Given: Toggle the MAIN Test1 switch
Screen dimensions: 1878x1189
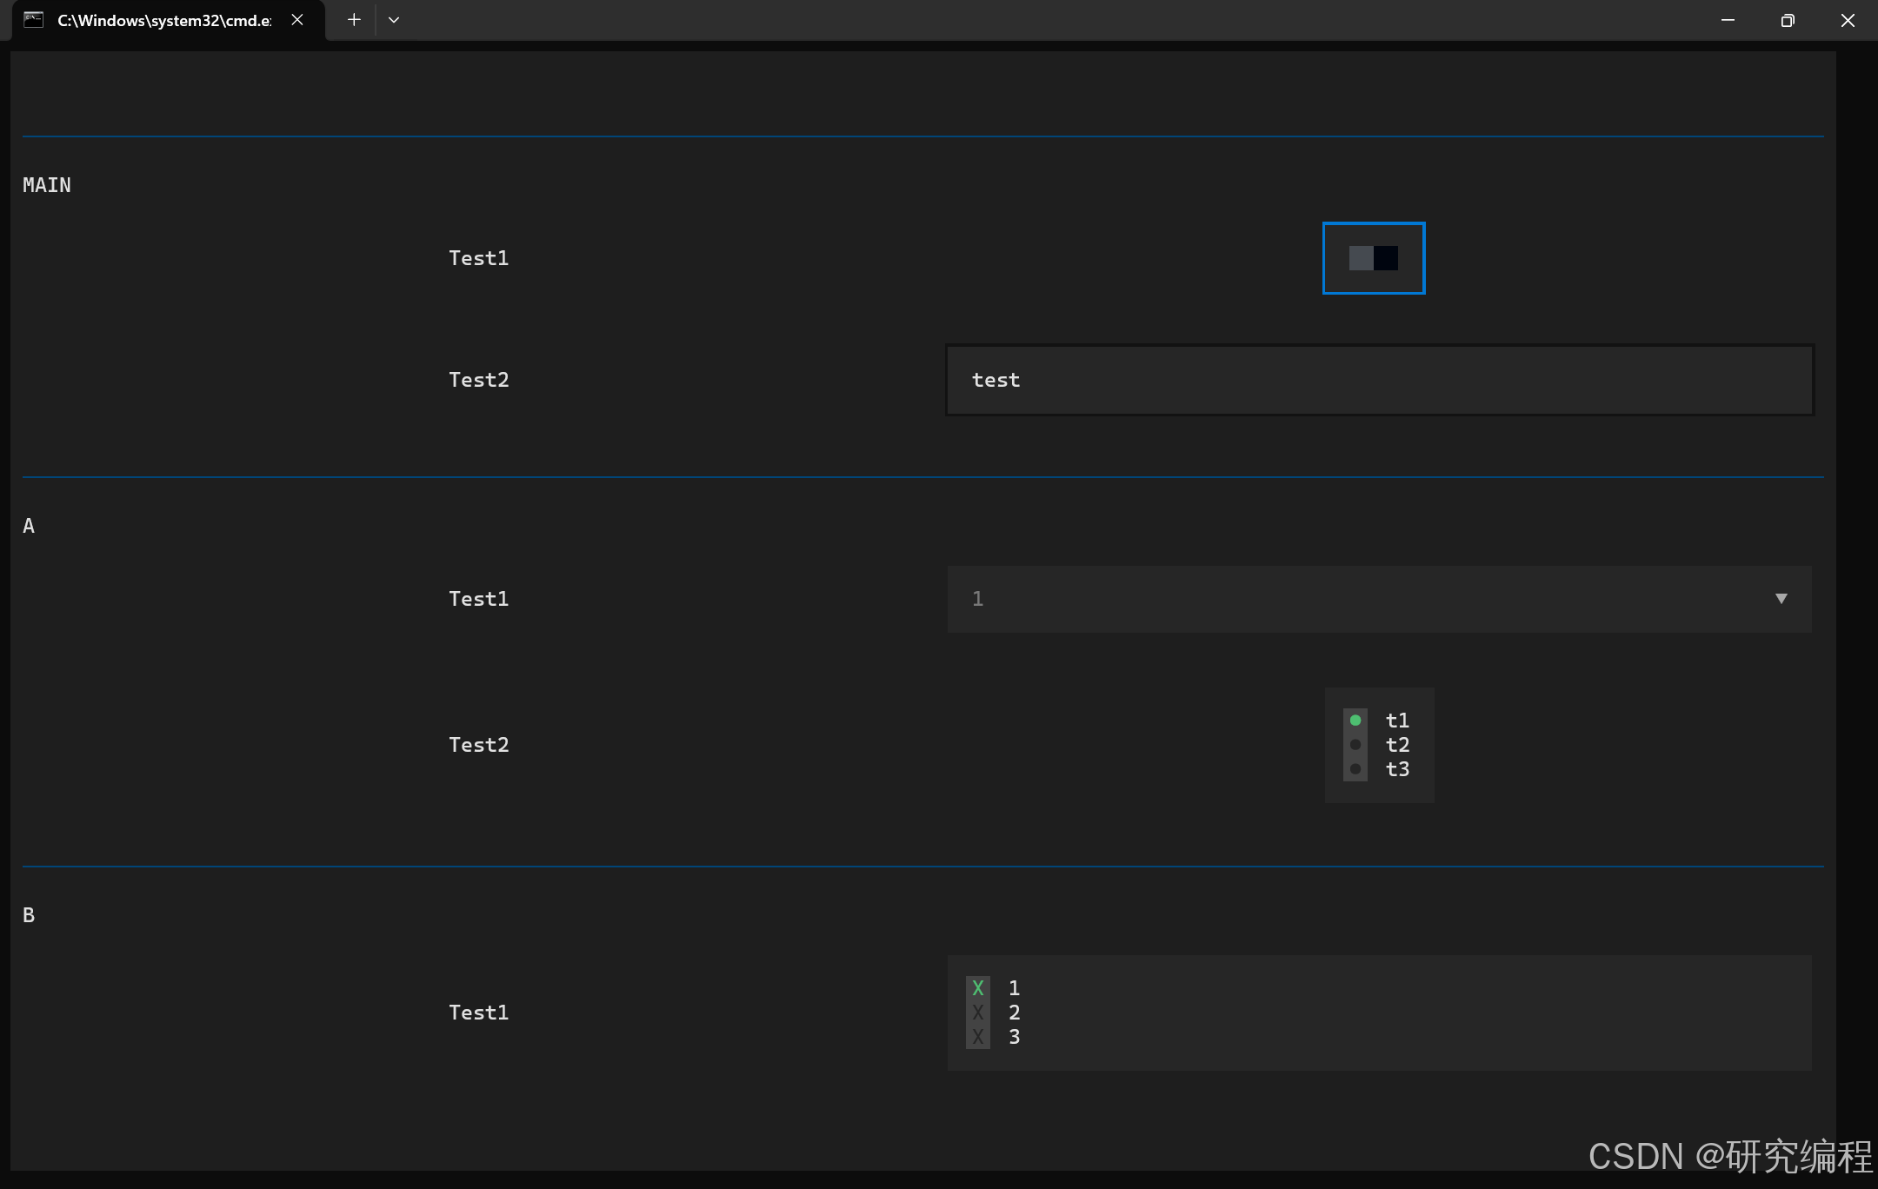Looking at the screenshot, I should [1373, 258].
